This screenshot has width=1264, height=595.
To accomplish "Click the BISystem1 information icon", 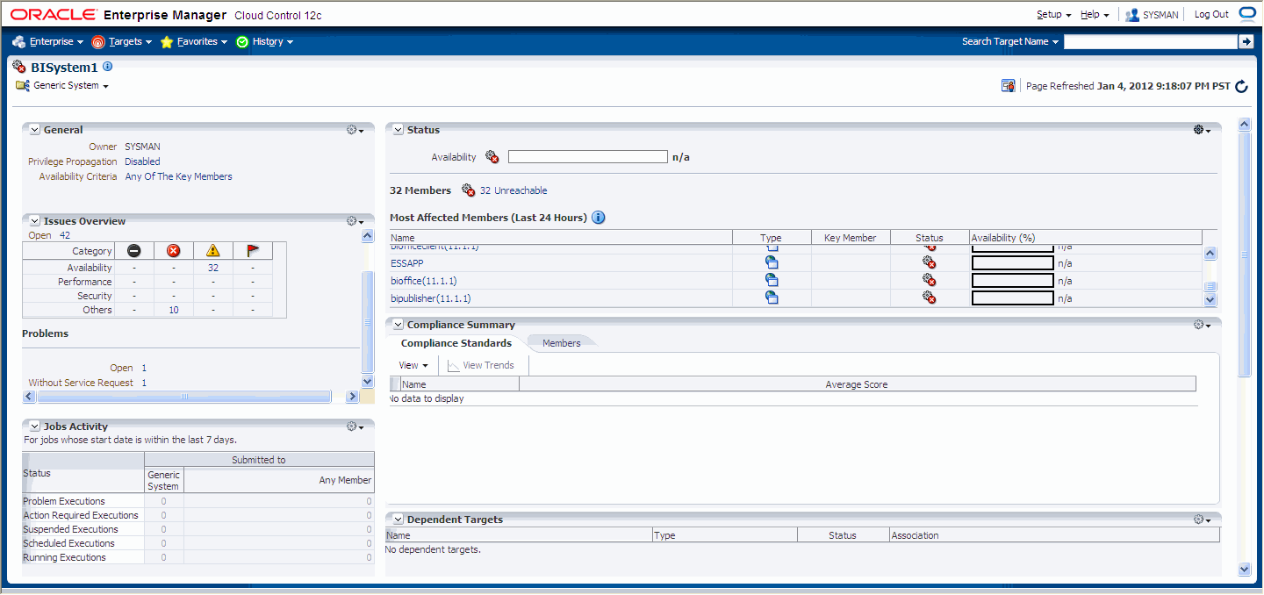I will 108,67.
